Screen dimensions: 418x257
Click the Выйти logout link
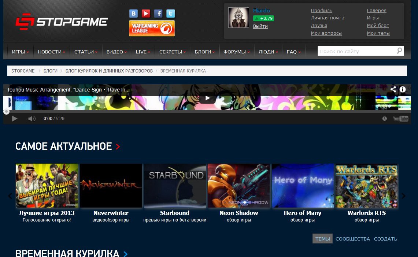[x=260, y=26]
